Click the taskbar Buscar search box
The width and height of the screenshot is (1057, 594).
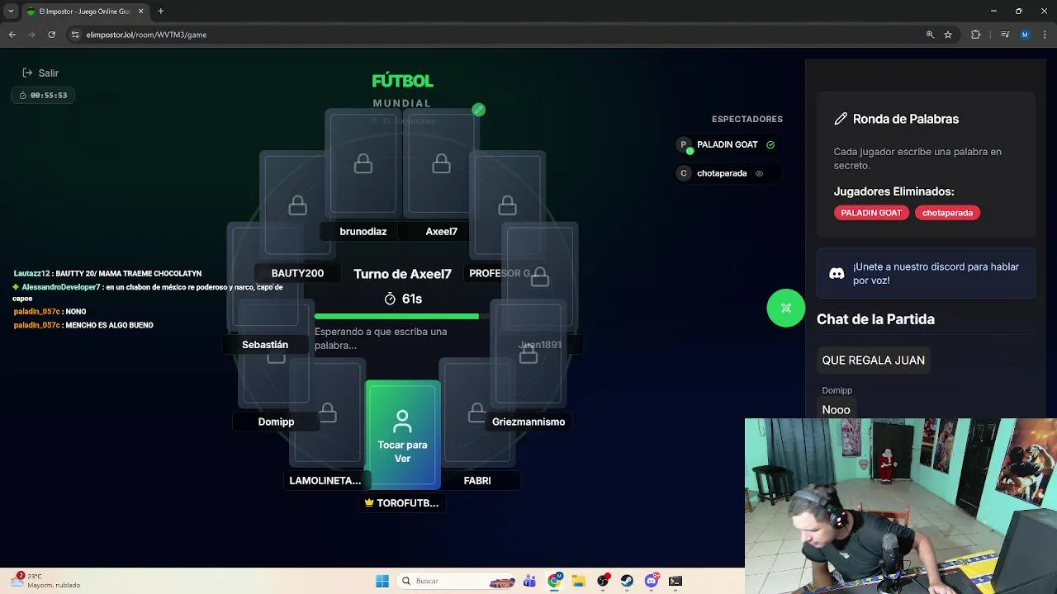coord(457,581)
